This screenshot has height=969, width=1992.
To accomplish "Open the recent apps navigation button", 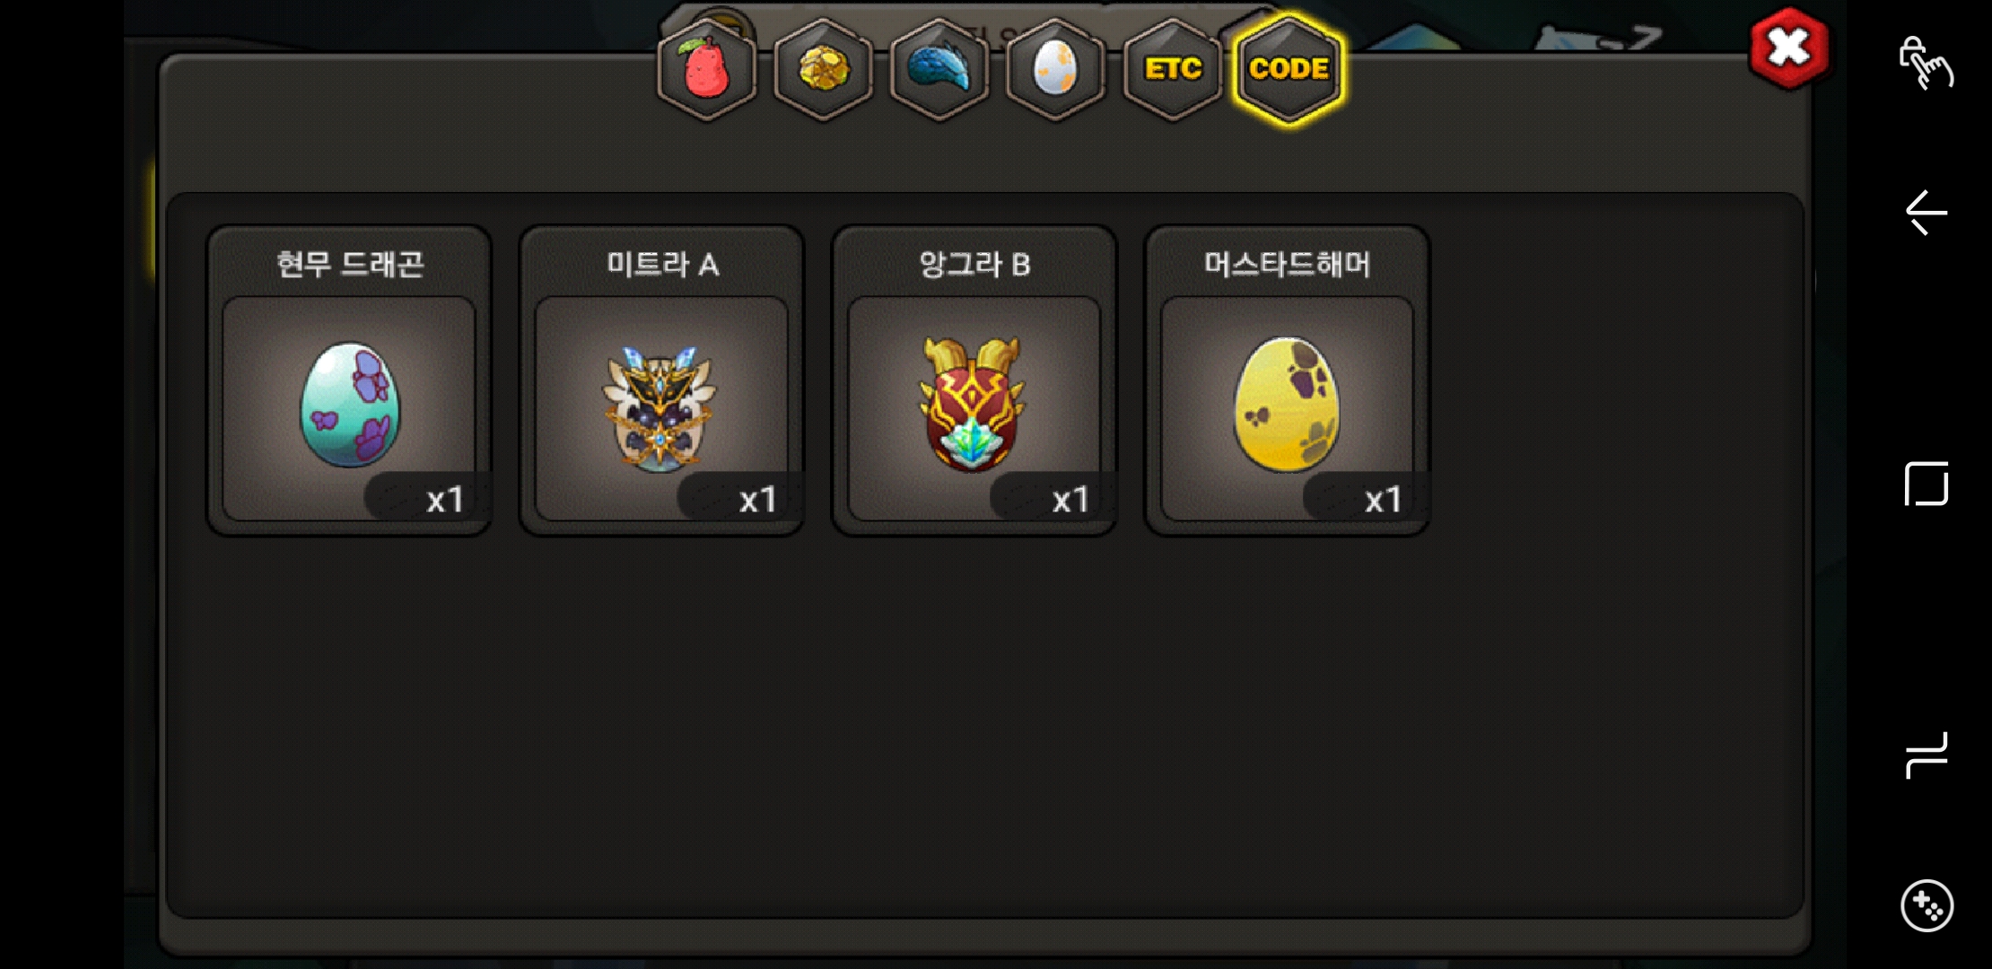I will click(1926, 755).
